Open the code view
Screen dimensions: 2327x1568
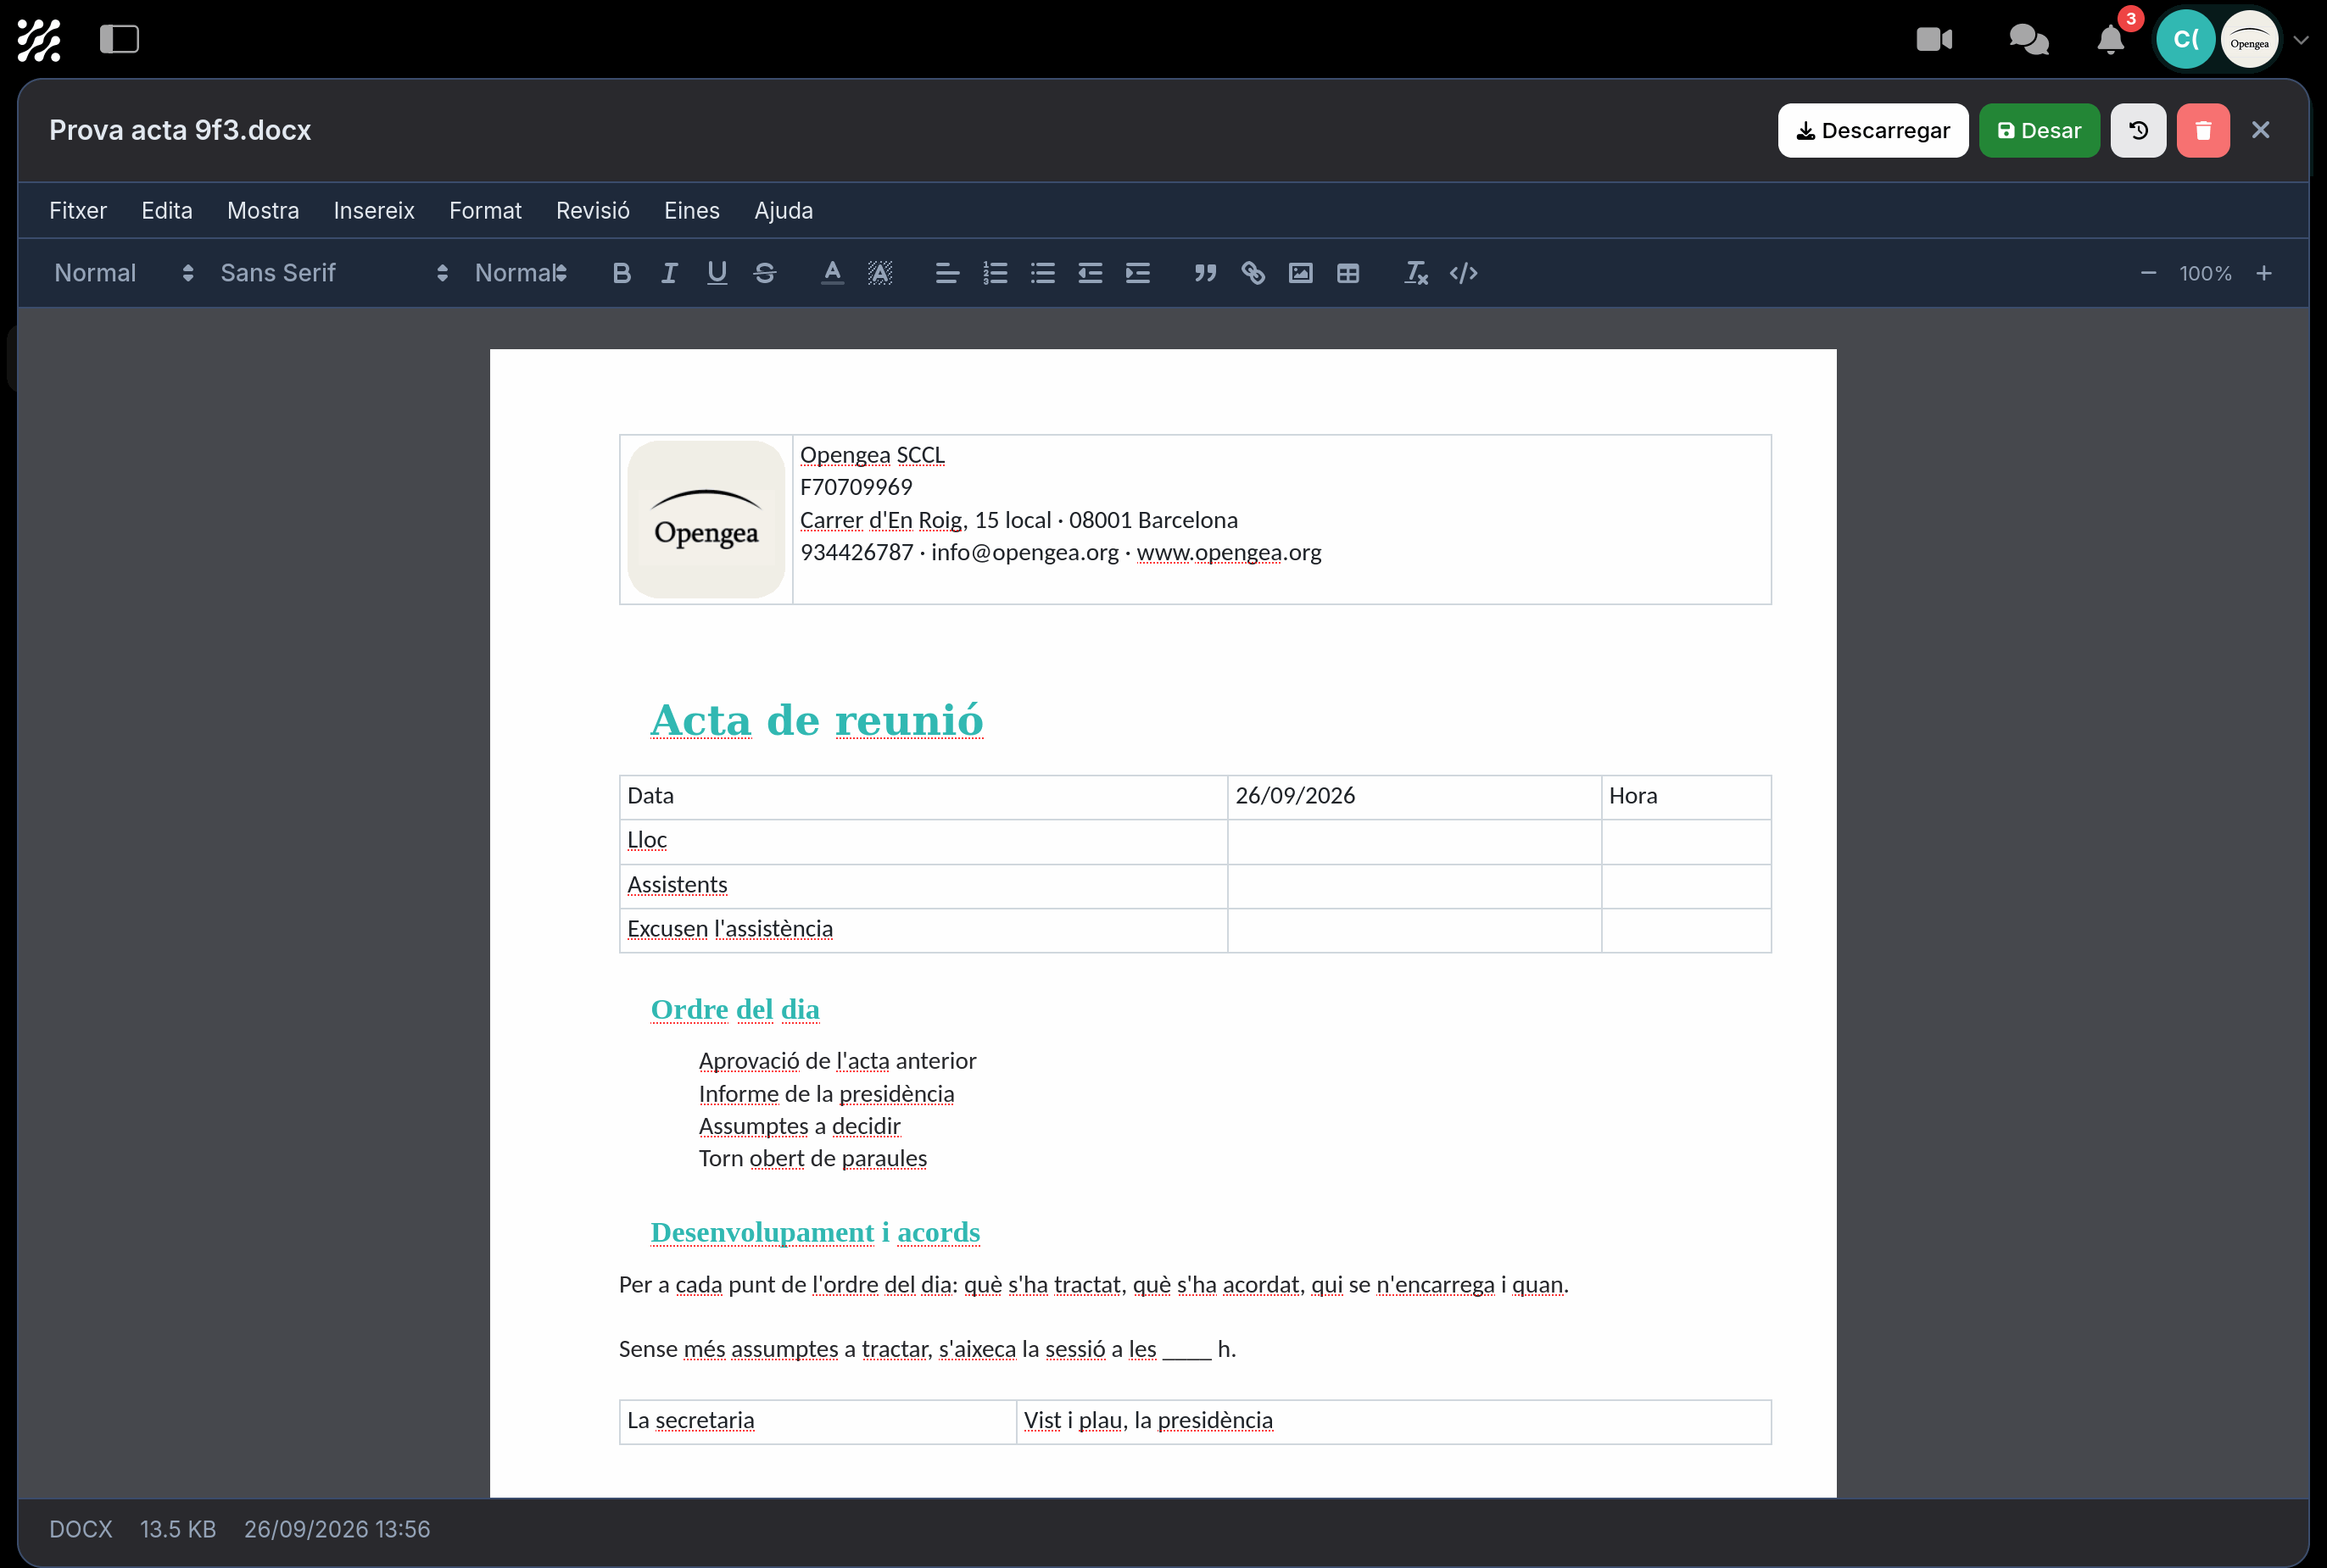coord(1464,273)
